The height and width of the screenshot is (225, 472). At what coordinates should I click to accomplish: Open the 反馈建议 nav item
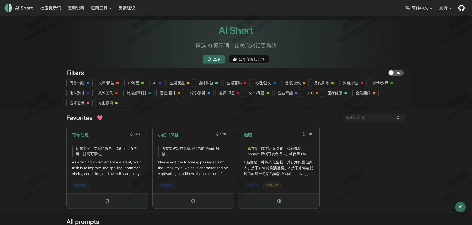point(127,8)
